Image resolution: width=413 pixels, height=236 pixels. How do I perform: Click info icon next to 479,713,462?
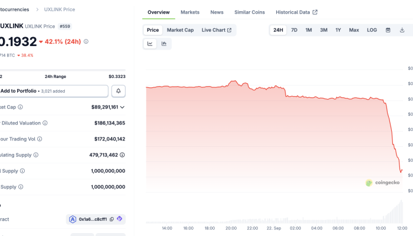coord(122,155)
